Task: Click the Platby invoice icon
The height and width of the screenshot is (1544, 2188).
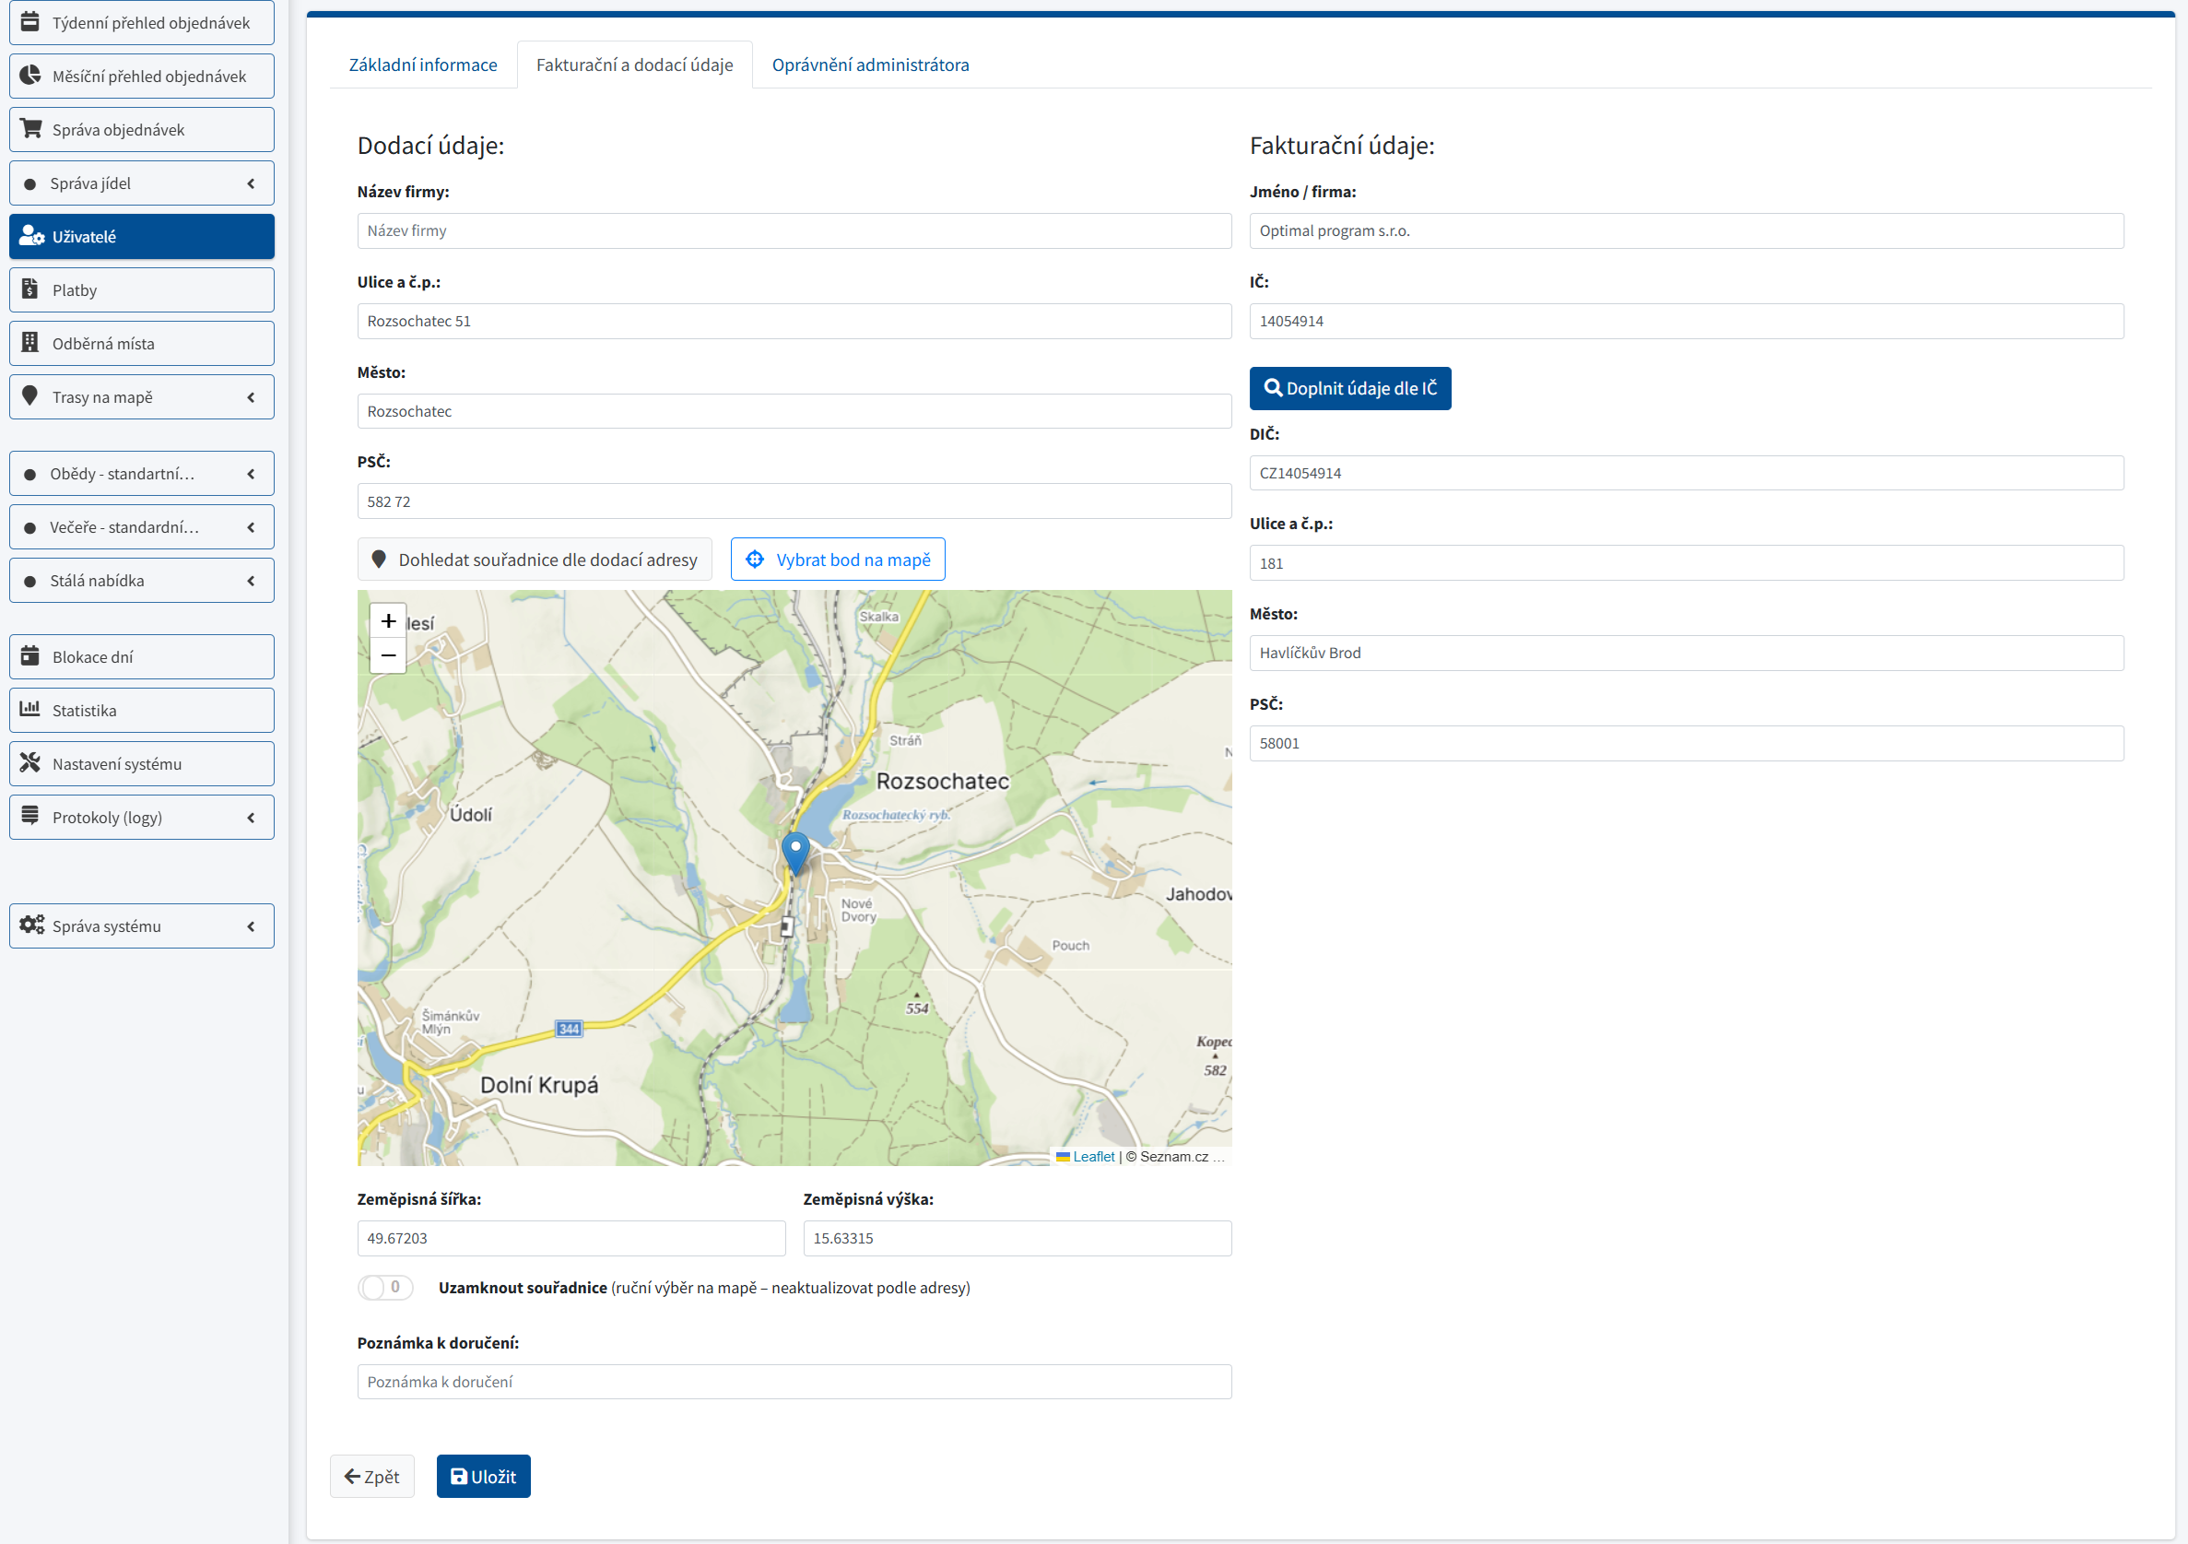Action: coord(29,289)
